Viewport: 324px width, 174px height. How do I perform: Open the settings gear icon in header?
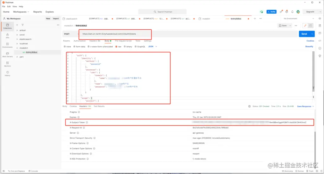287,12
